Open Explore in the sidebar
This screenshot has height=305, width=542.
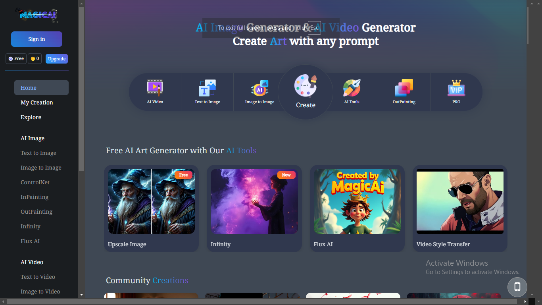tap(31, 117)
